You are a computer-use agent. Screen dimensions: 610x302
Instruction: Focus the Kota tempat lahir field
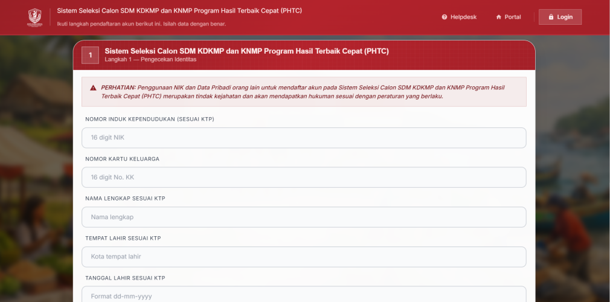[x=304, y=257]
